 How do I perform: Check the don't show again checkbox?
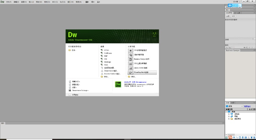70,94
